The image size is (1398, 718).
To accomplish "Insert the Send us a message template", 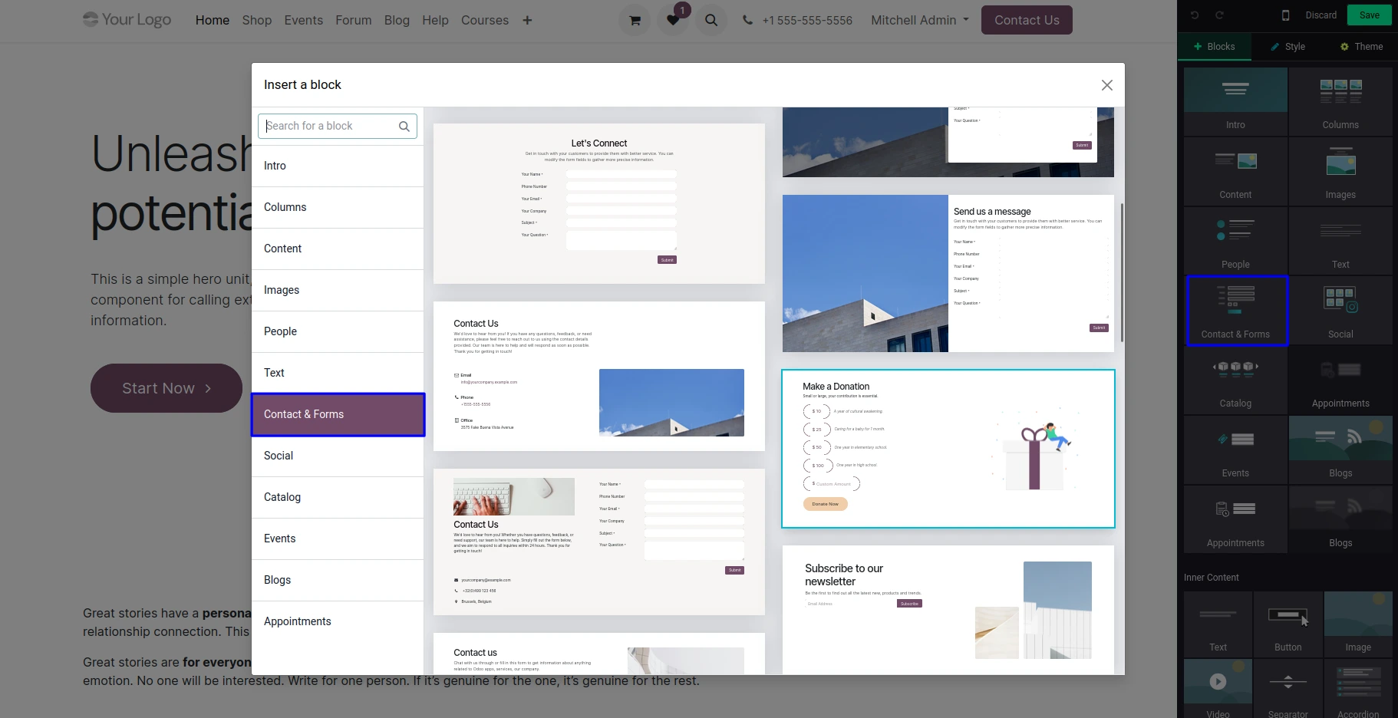I will click(x=948, y=273).
